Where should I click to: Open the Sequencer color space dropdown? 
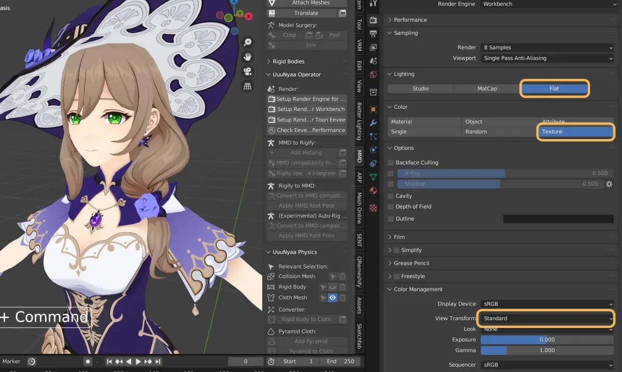(x=547, y=365)
